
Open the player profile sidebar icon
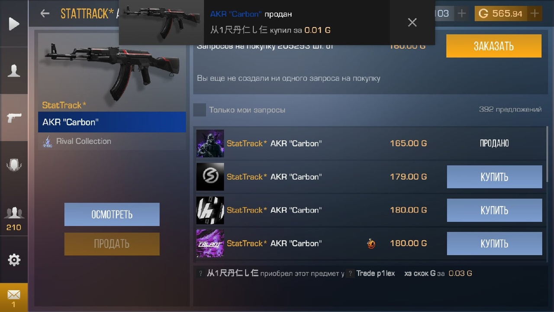(14, 71)
